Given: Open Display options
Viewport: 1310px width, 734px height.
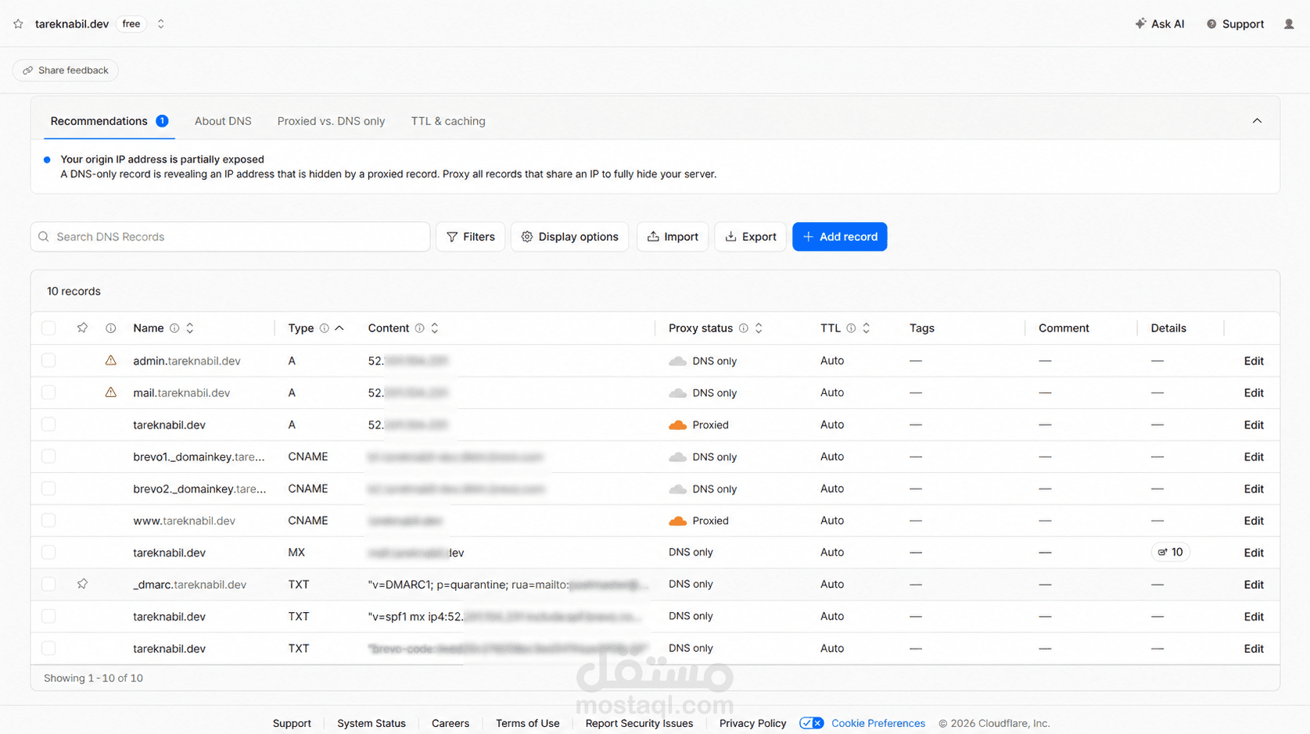Looking at the screenshot, I should point(569,237).
